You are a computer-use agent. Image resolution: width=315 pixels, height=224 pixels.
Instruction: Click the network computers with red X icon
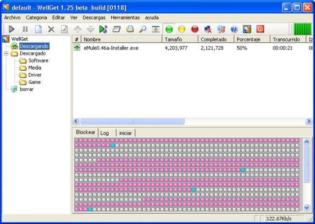208,29
